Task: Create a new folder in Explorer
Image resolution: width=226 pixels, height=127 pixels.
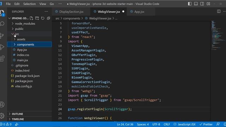Action: tap(37, 18)
